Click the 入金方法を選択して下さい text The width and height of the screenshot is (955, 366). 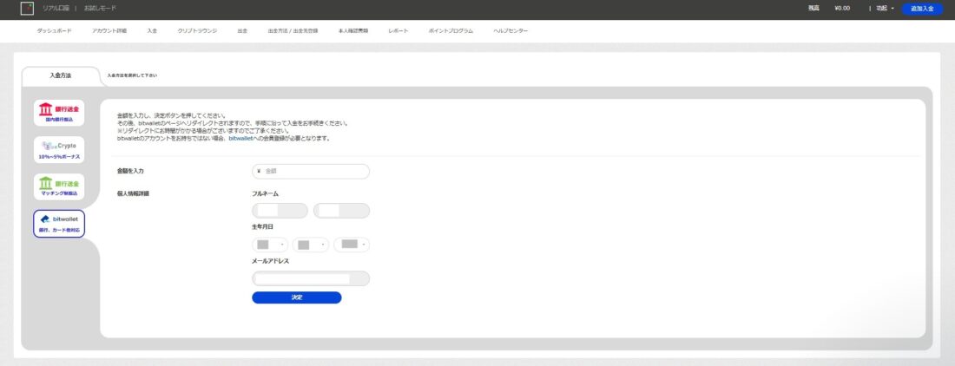tap(132, 75)
